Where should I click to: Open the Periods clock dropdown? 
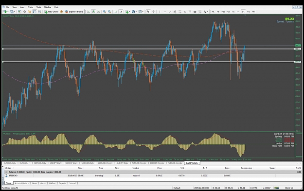(x=134, y=12)
